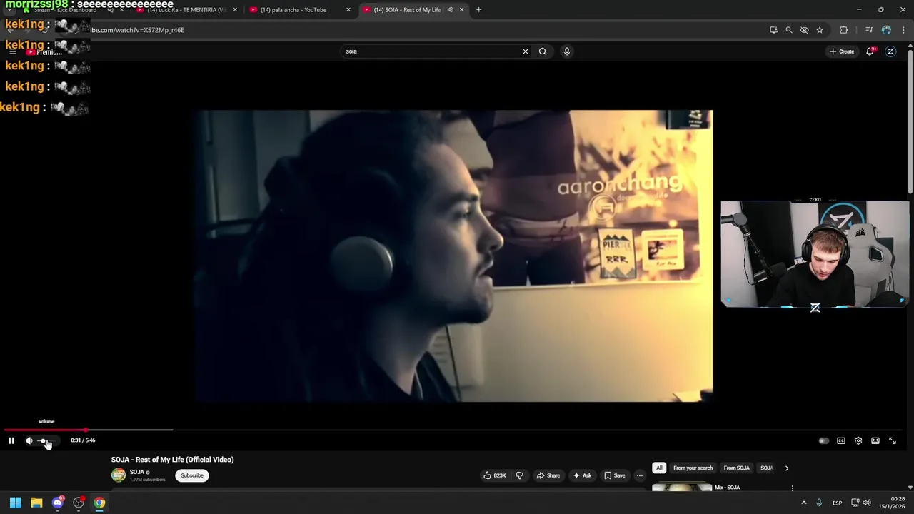Open Mix - SOJA thumbnail

pyautogui.click(x=682, y=488)
